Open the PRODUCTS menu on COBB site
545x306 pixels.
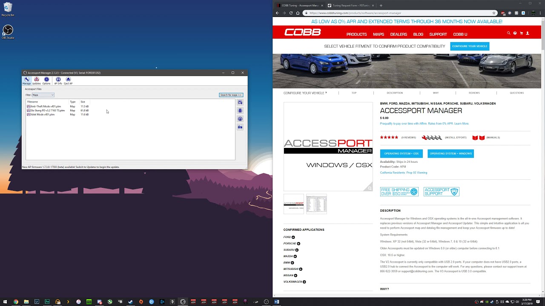pyautogui.click(x=356, y=34)
